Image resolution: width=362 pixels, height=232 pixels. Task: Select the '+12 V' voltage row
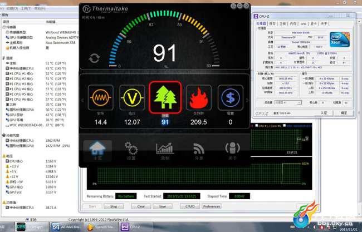tap(39, 177)
